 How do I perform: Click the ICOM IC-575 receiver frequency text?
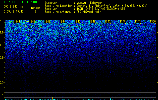pos(101,9)
